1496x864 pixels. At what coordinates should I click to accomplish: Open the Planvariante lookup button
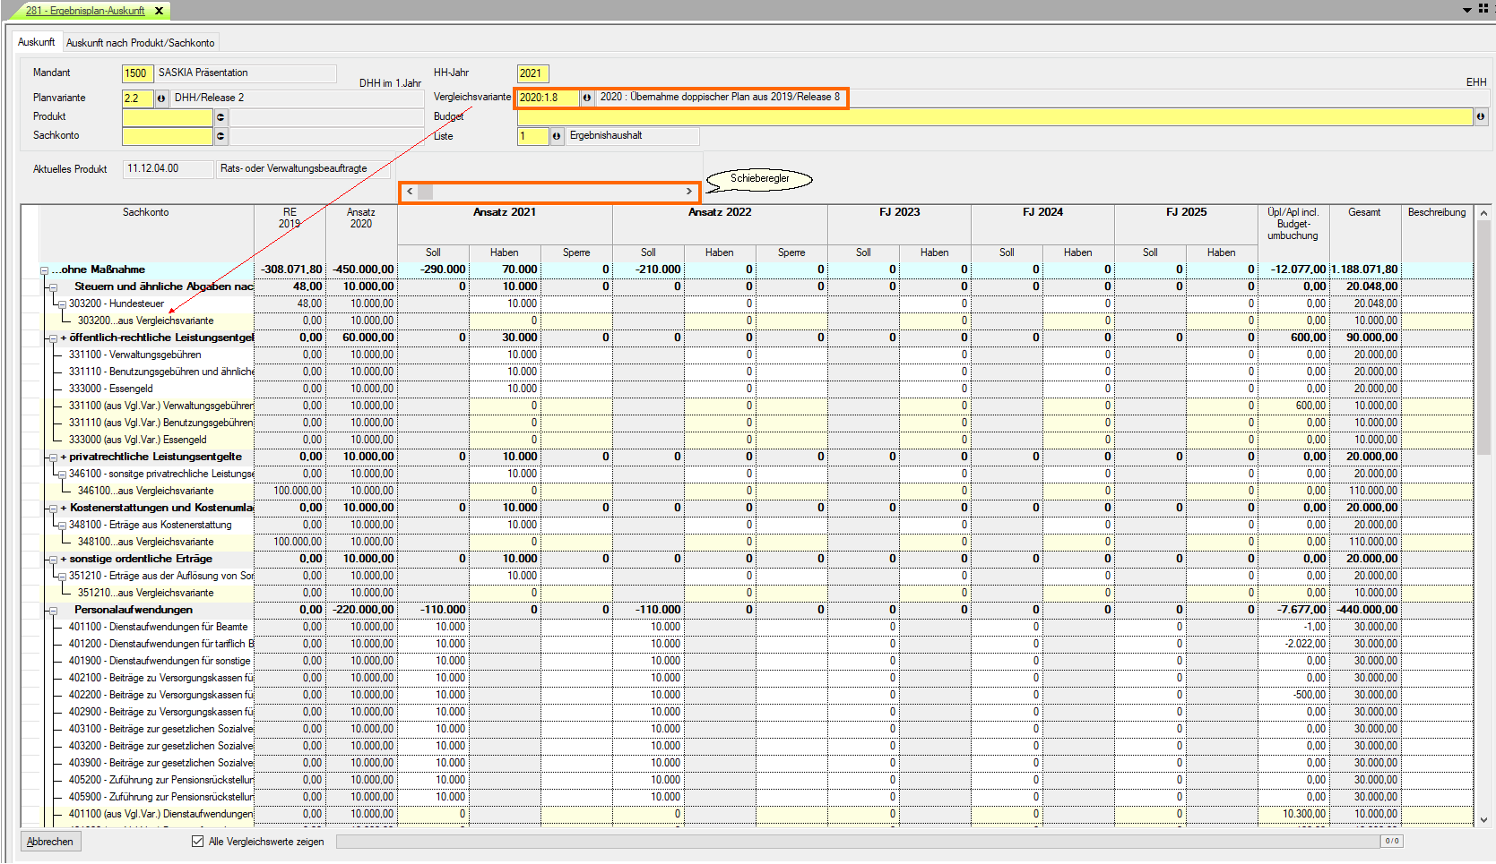(161, 98)
